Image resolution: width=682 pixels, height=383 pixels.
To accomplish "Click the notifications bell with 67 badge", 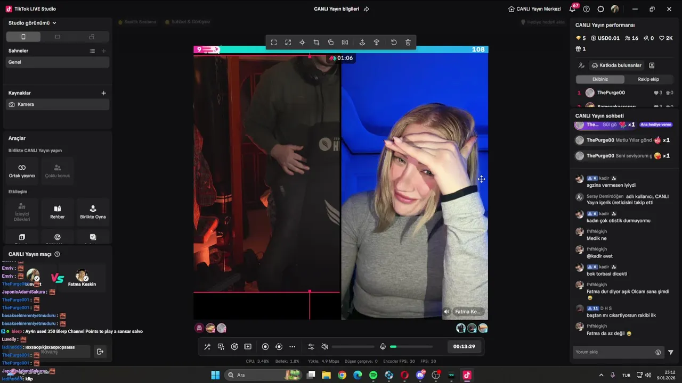I will [x=573, y=9].
